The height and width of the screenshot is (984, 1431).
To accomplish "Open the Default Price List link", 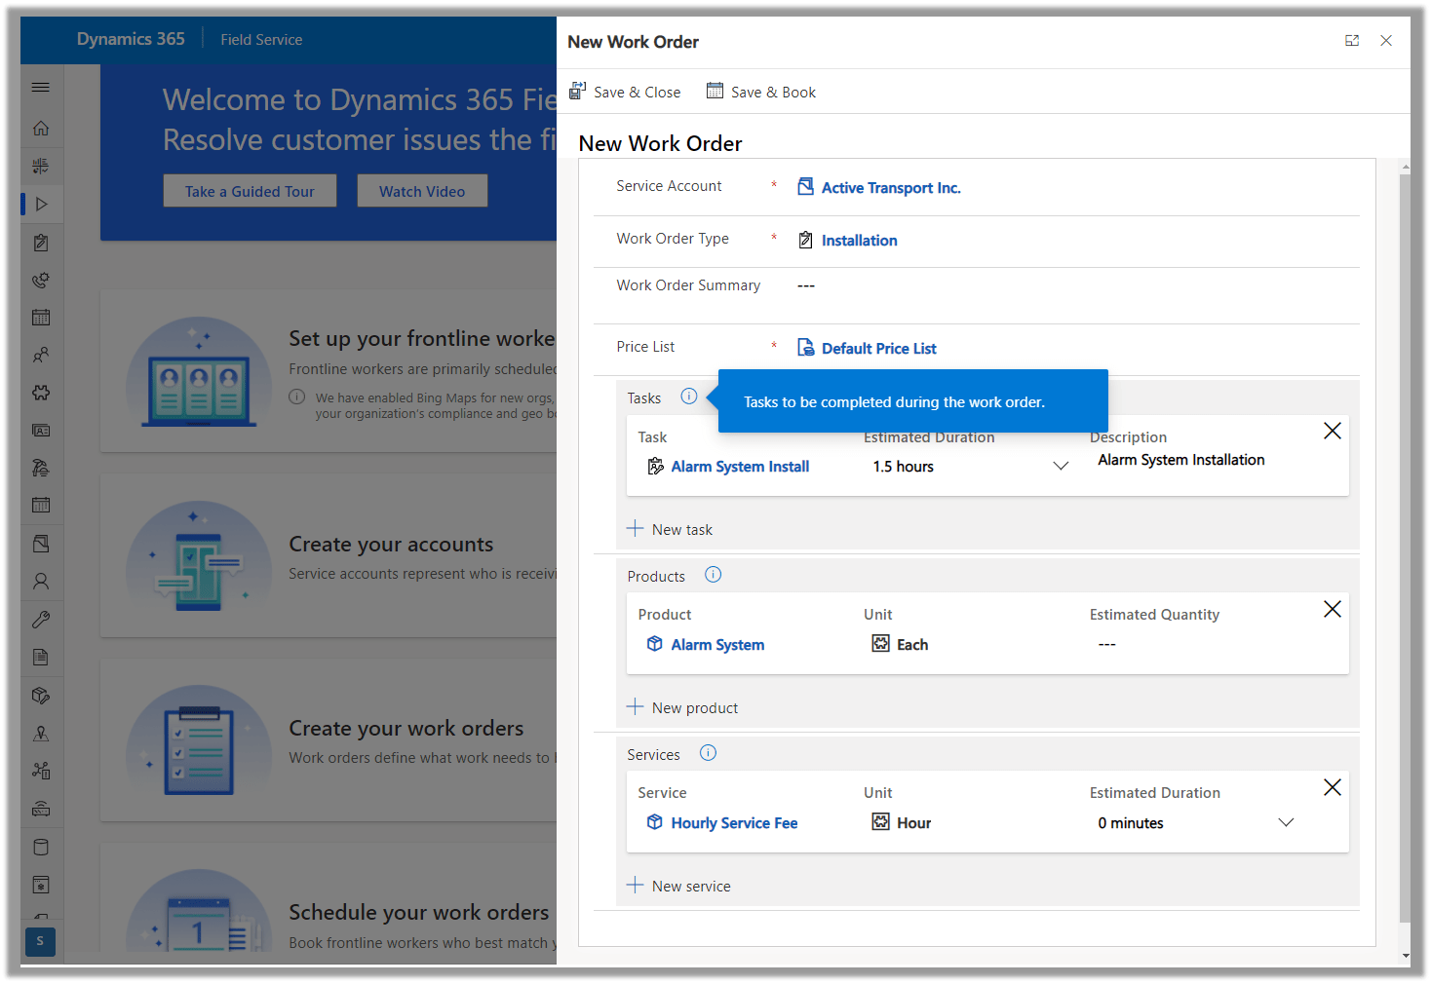I will [879, 349].
